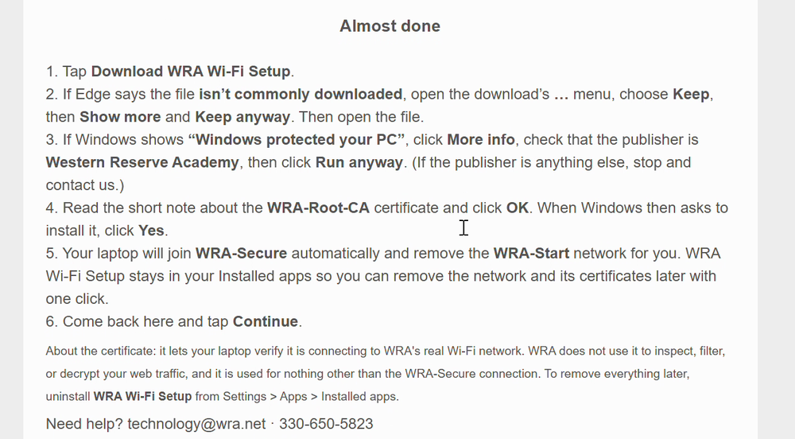Image resolution: width=795 pixels, height=439 pixels.
Task: Click bold 'Continue' in step 6
Action: point(266,322)
